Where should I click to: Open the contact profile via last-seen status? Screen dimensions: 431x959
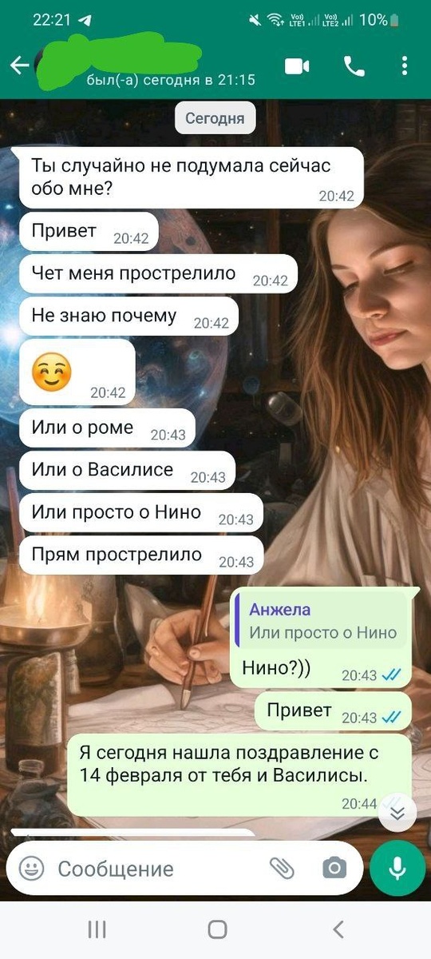[171, 80]
